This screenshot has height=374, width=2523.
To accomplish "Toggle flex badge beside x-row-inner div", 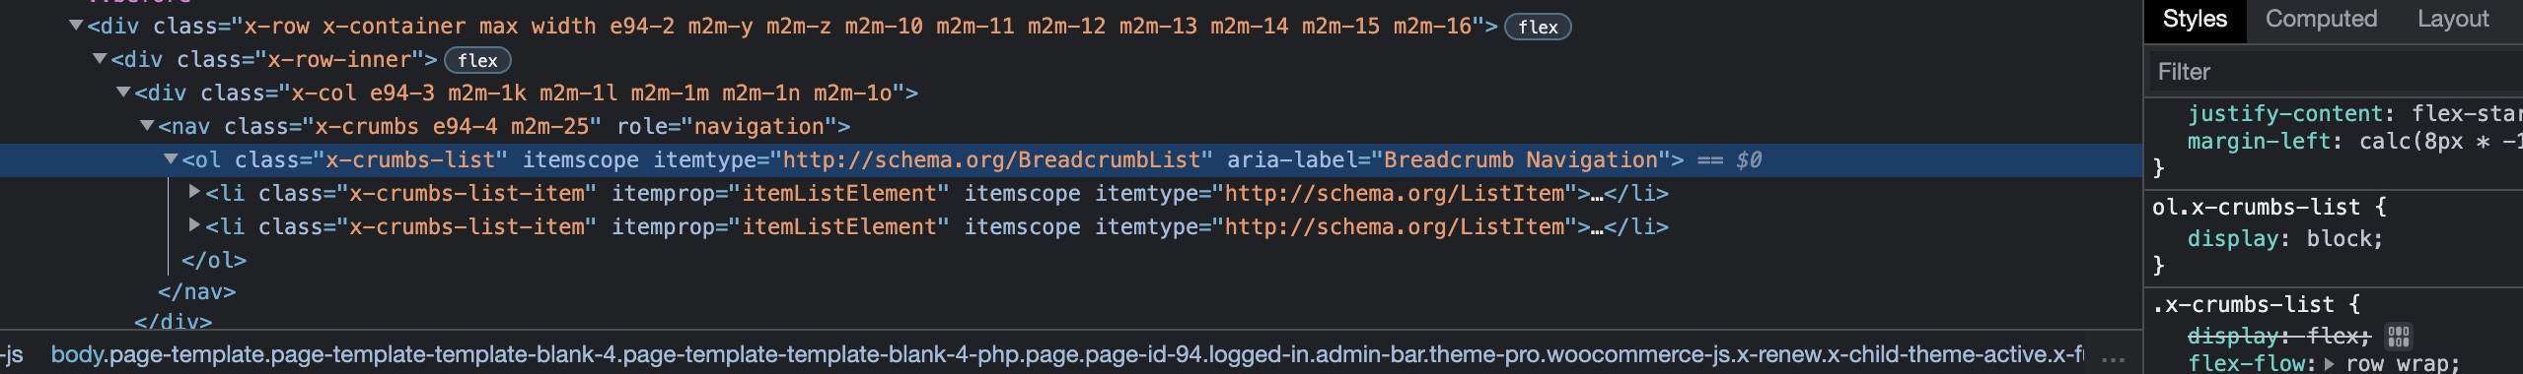I will 477,60.
